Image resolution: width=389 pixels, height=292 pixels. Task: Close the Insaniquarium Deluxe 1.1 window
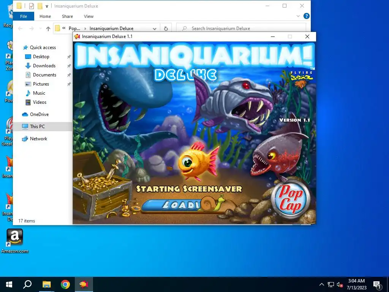point(307,36)
